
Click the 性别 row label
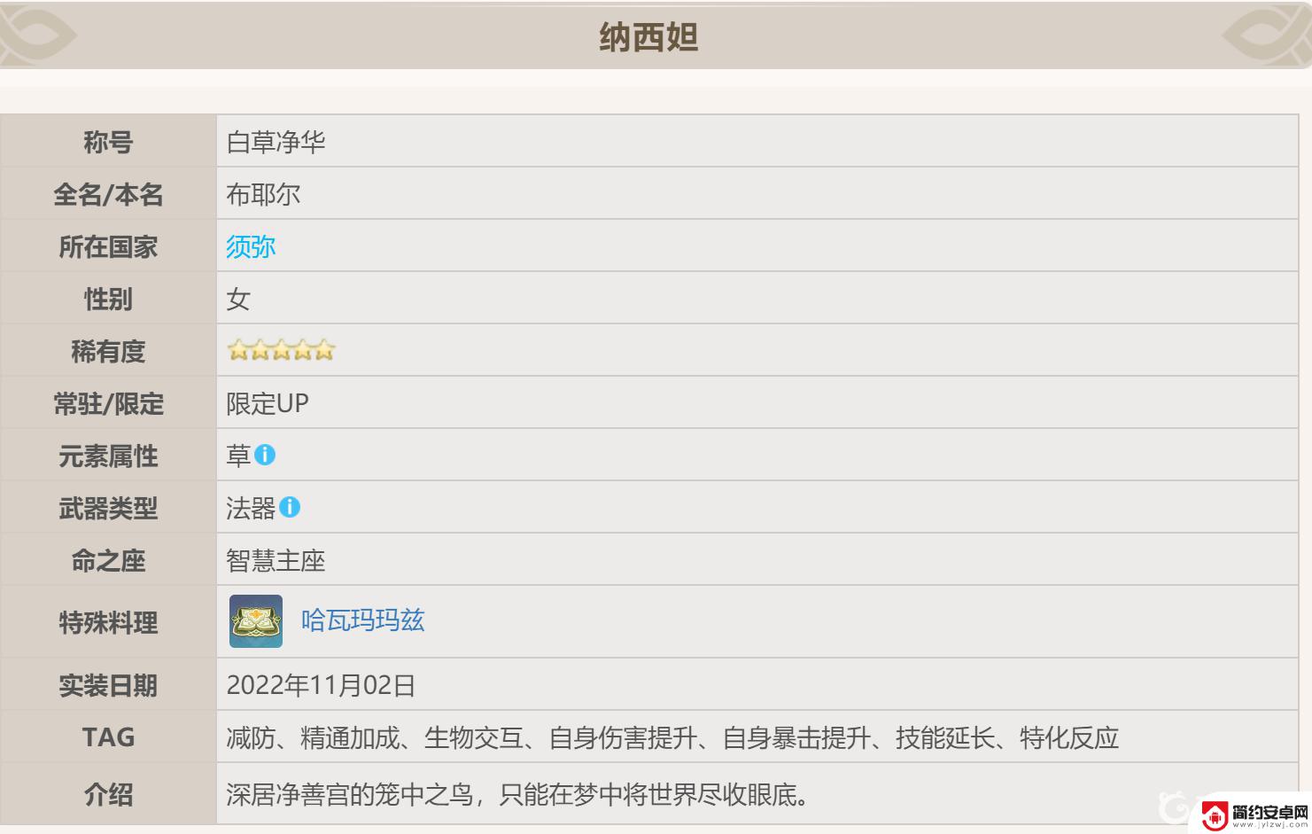pos(108,299)
